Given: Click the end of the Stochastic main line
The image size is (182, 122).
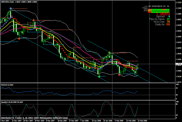Looking at the screenshot, I should (x=138, y=107).
